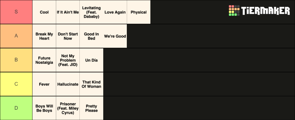
Task: Click the If It Ain't Me tile
Action: click(x=68, y=12)
